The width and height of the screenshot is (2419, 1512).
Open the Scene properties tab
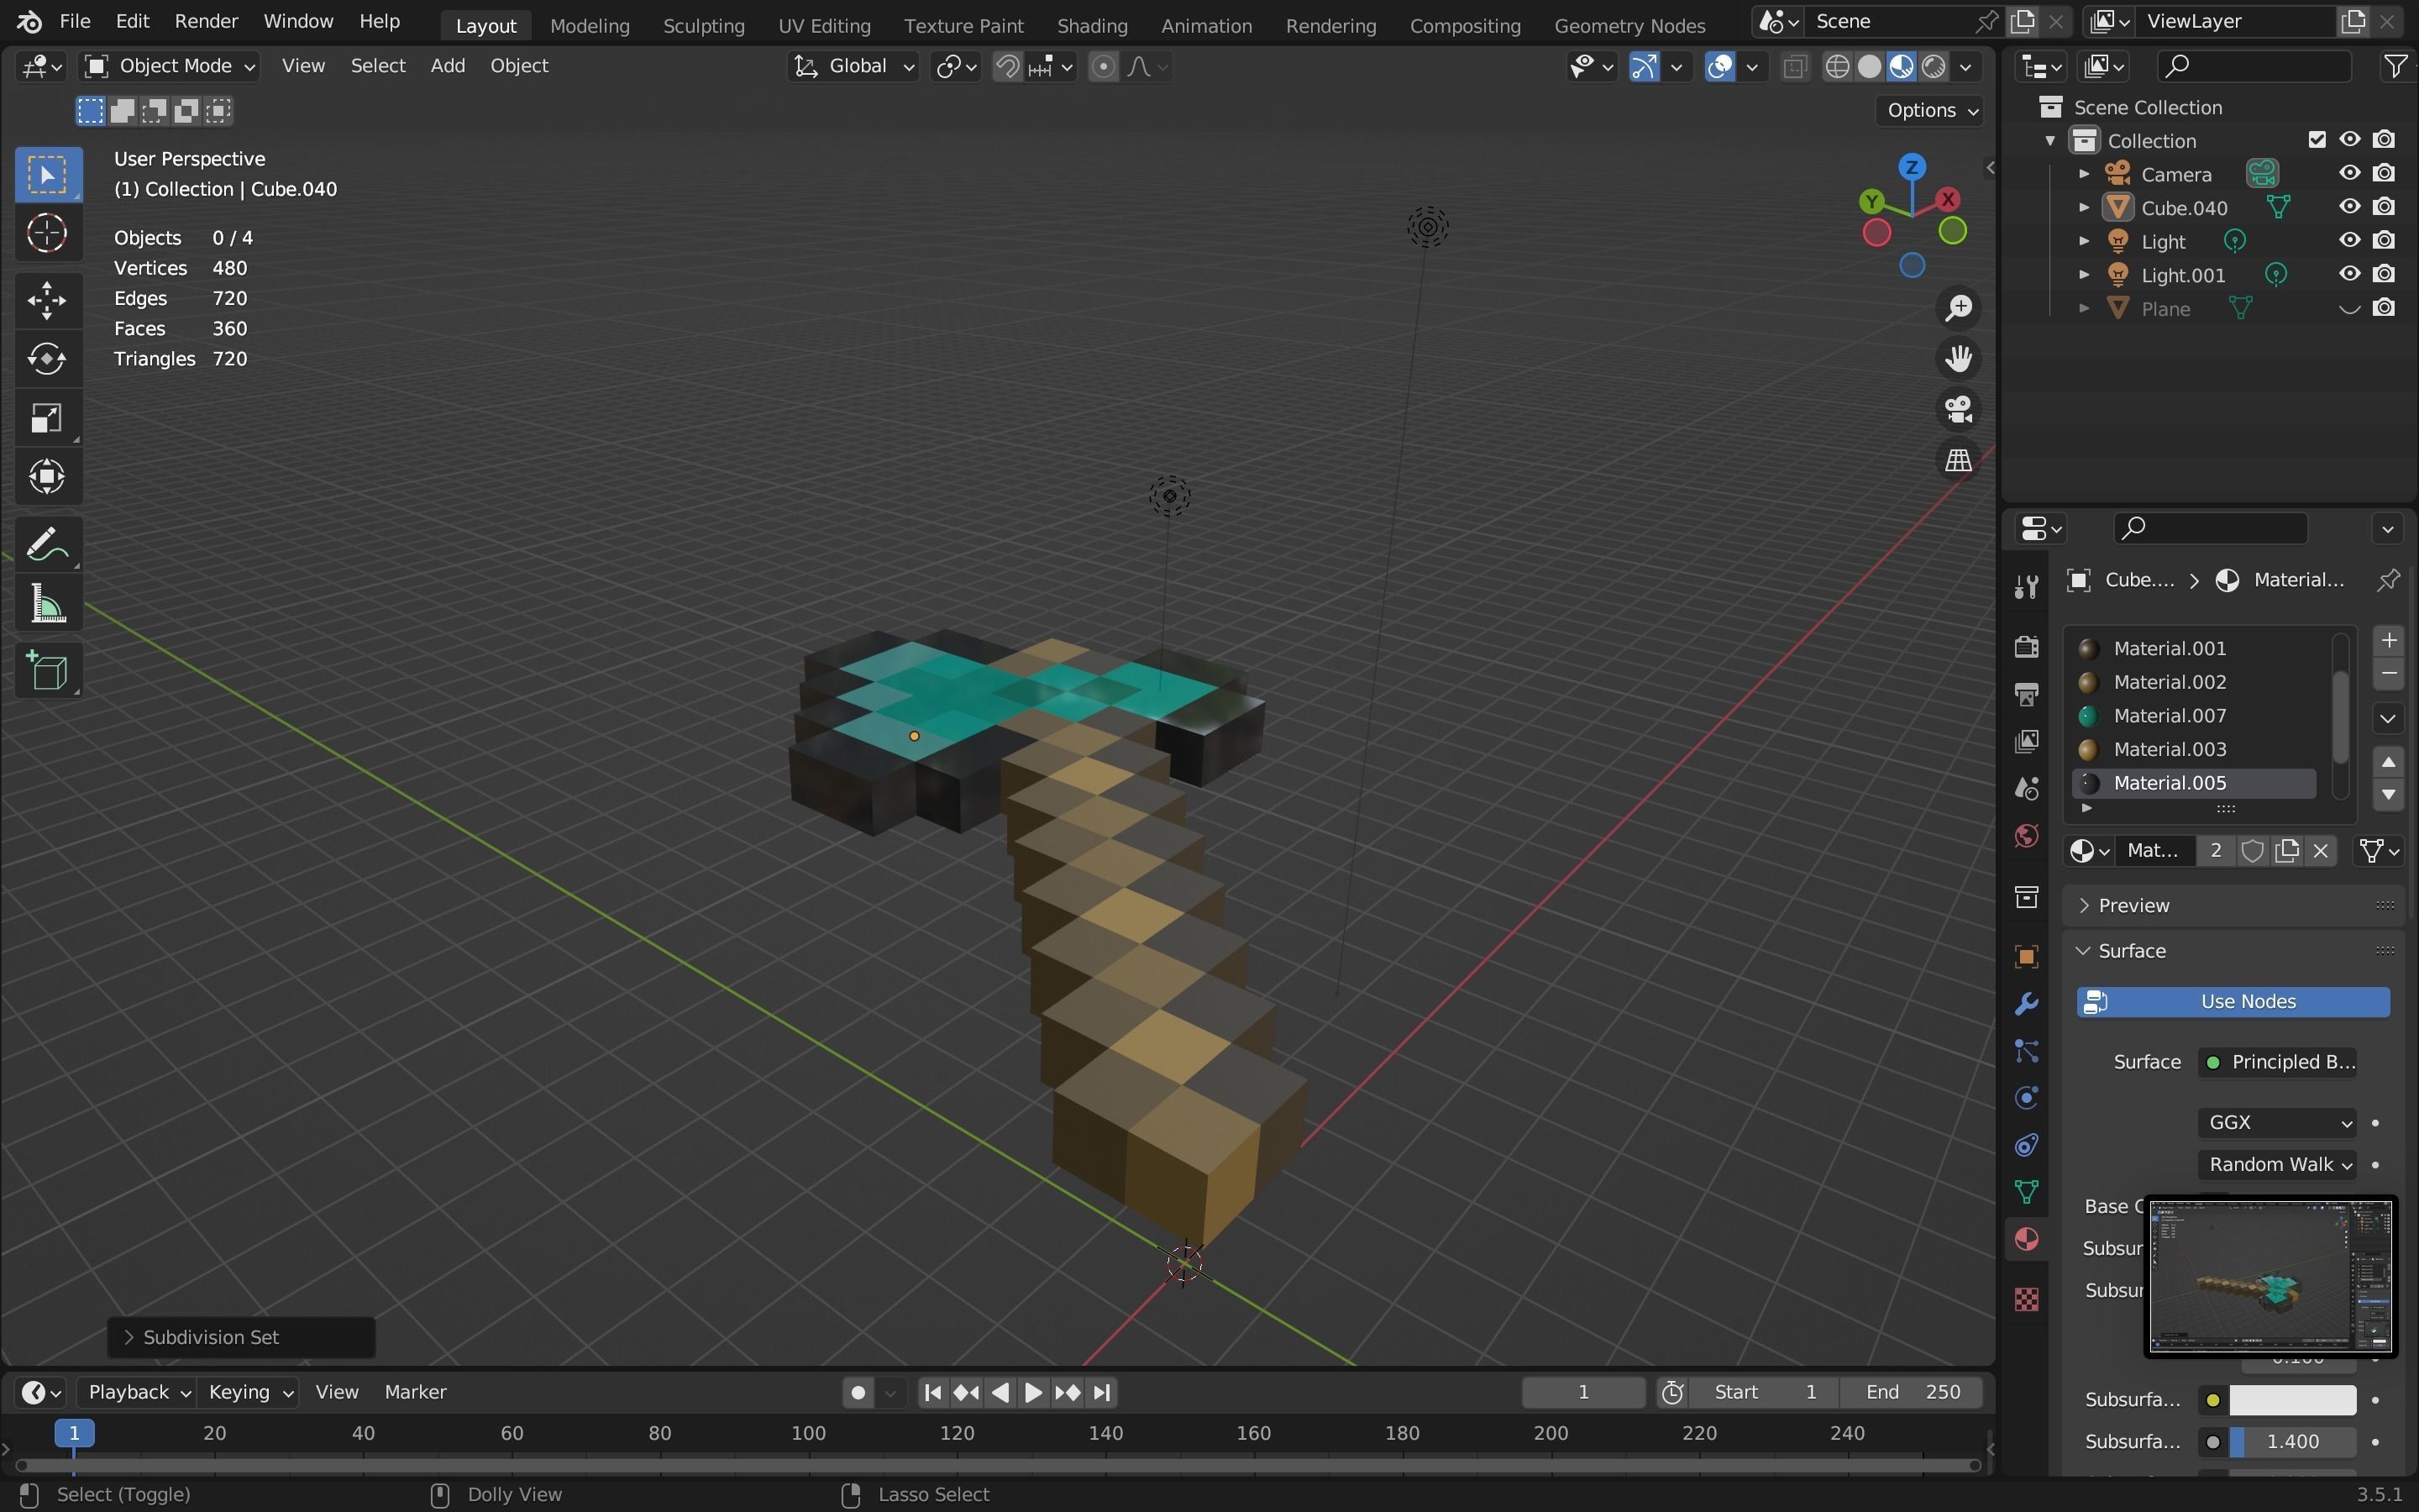pyautogui.click(x=2026, y=788)
